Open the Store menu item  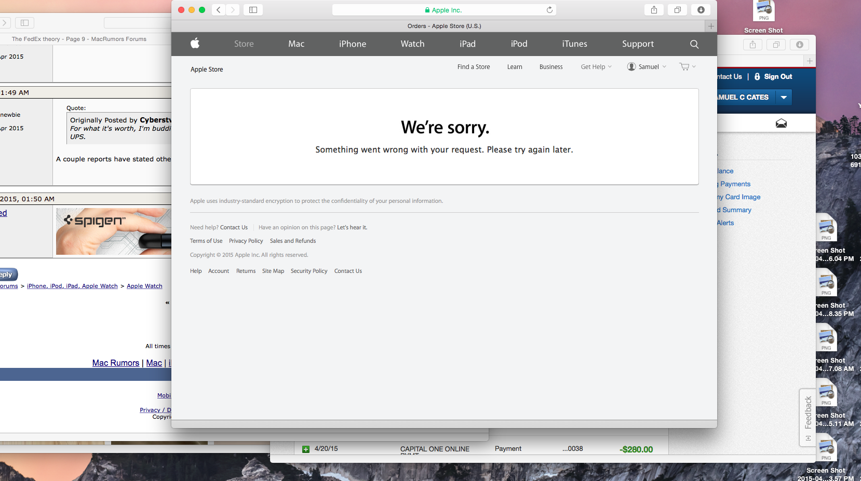point(244,44)
